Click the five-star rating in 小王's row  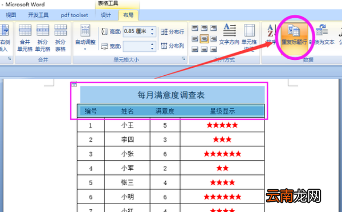click(x=222, y=125)
